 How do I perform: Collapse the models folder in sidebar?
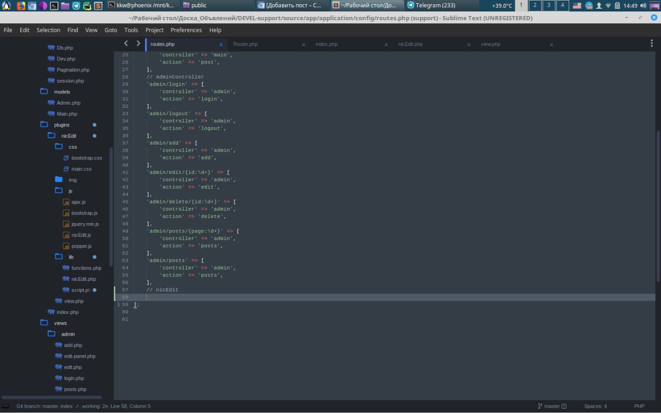click(44, 92)
